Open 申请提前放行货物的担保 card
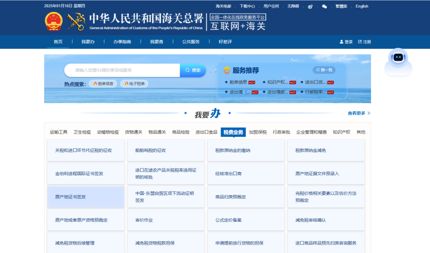 click(246, 243)
